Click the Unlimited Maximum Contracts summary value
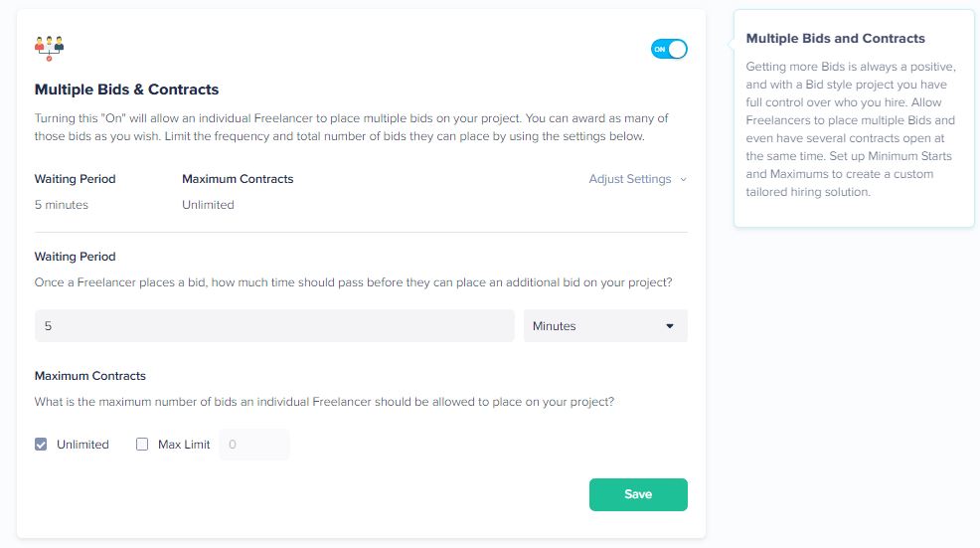The height and width of the screenshot is (548, 980). [x=208, y=205]
